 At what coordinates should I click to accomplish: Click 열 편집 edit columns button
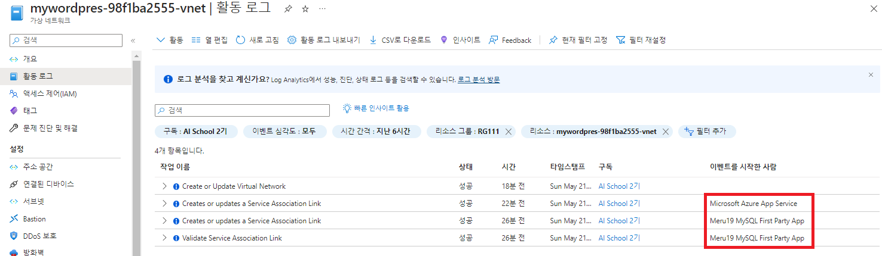[x=209, y=40]
